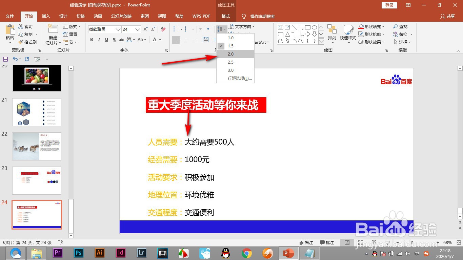
Task: Enable Center paragraph alignment
Action: click(183, 40)
